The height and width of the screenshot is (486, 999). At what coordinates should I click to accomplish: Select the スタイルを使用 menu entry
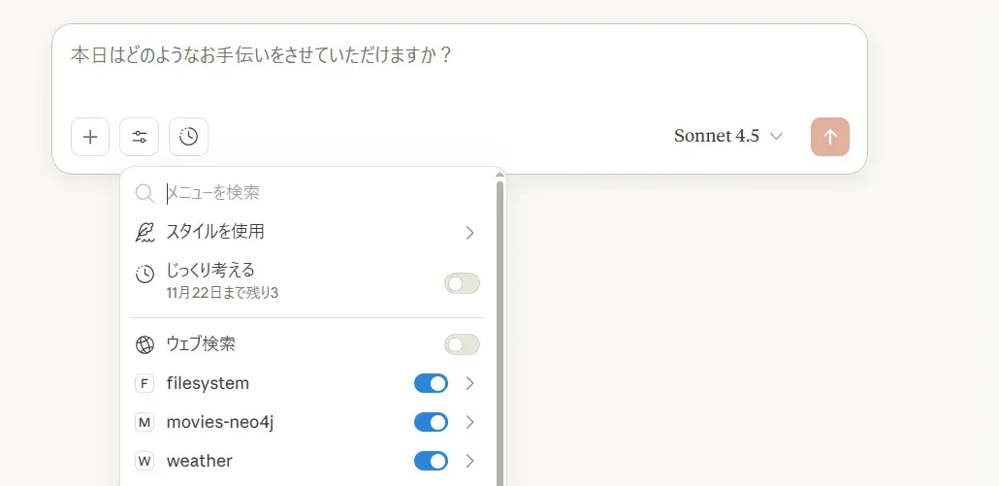(215, 232)
